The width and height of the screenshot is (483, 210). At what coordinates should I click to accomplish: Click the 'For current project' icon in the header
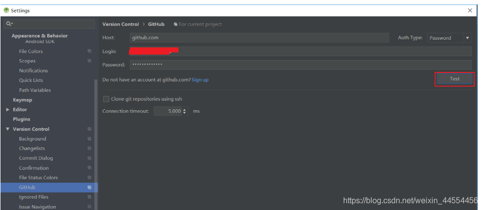(x=176, y=24)
